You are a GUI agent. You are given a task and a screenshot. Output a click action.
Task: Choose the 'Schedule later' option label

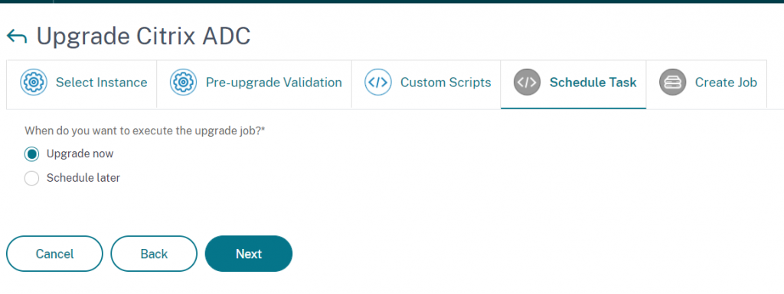[83, 178]
